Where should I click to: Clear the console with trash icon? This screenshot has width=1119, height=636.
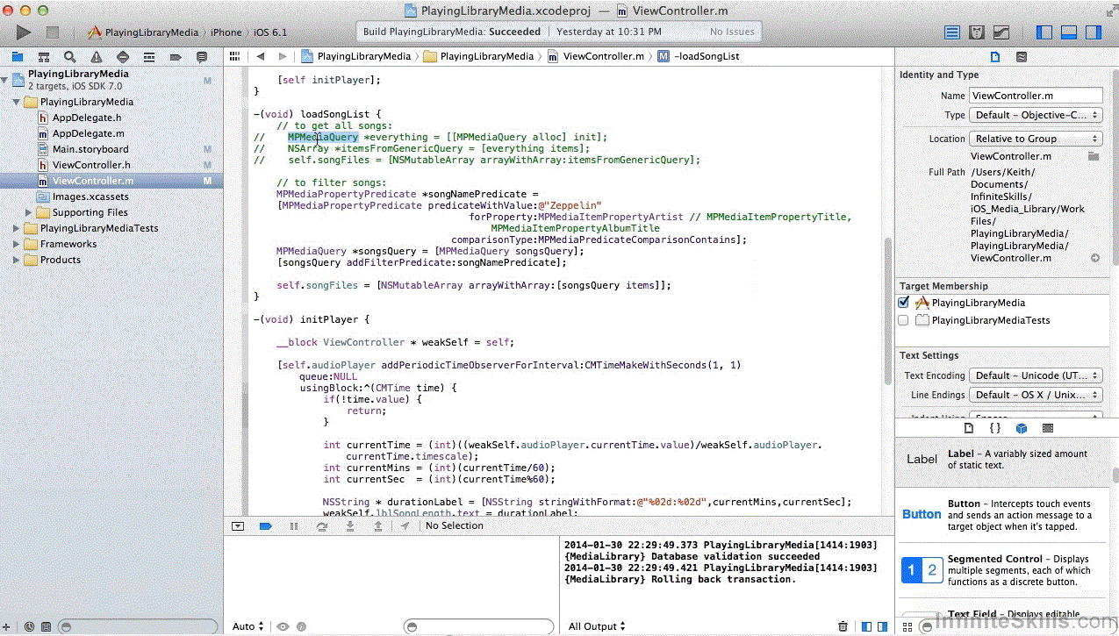tap(843, 626)
